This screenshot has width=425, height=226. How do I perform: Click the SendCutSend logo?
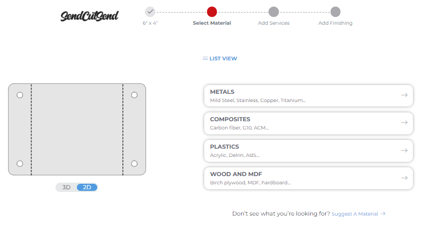[x=90, y=16]
